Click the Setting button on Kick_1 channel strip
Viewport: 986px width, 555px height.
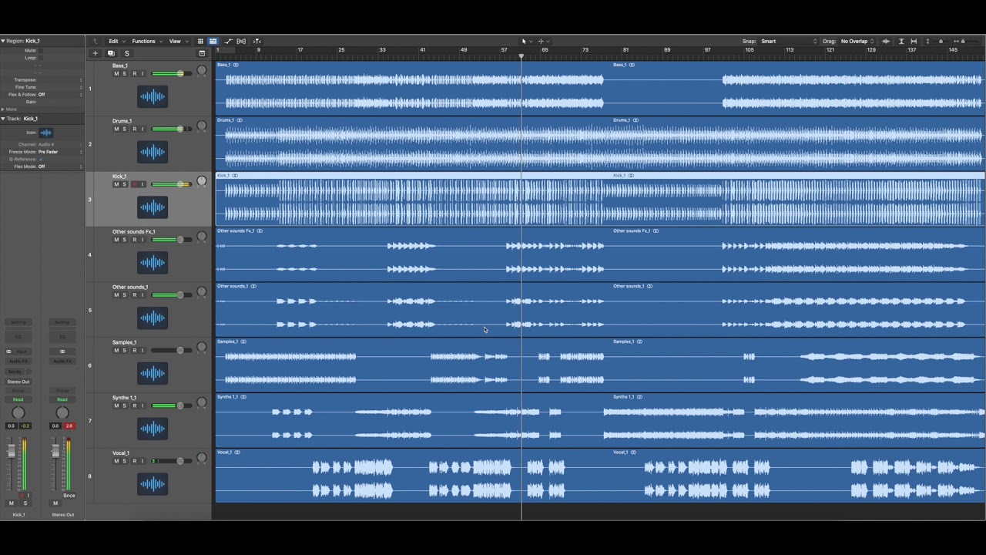[x=18, y=322]
